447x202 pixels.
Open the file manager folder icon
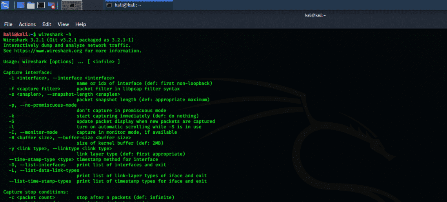pyautogui.click(x=31, y=5)
